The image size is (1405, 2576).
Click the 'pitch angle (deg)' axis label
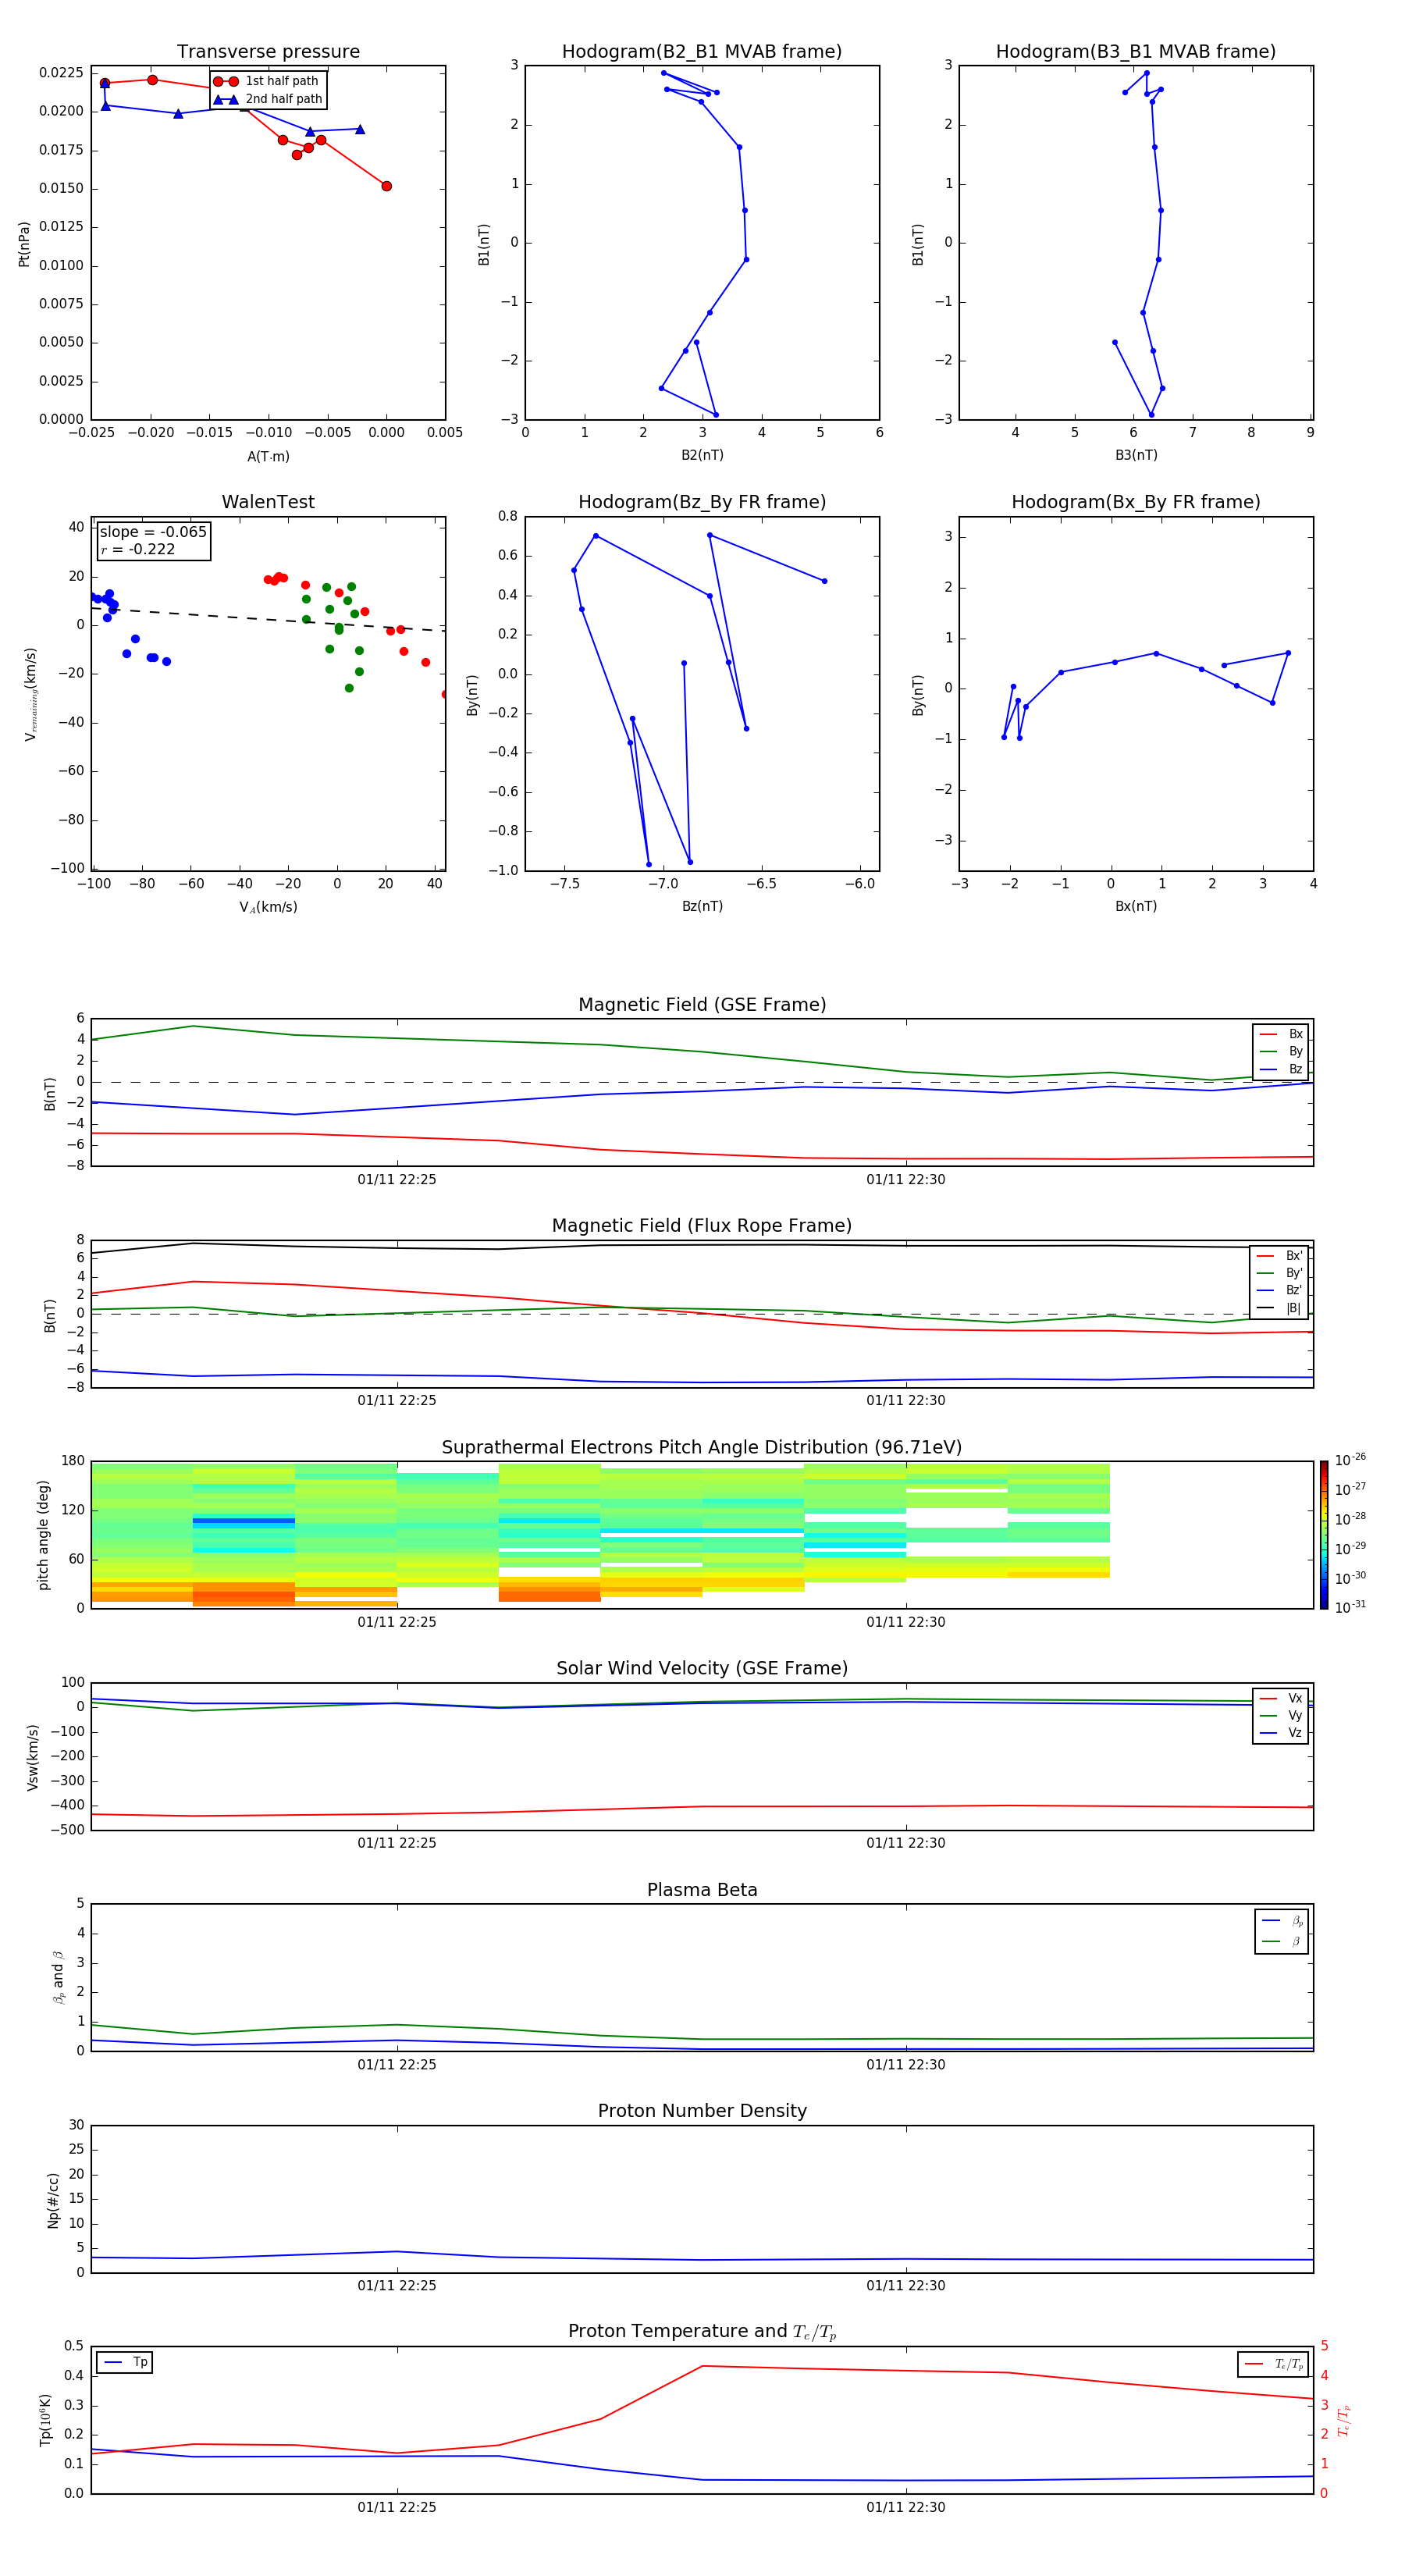click(43, 1535)
